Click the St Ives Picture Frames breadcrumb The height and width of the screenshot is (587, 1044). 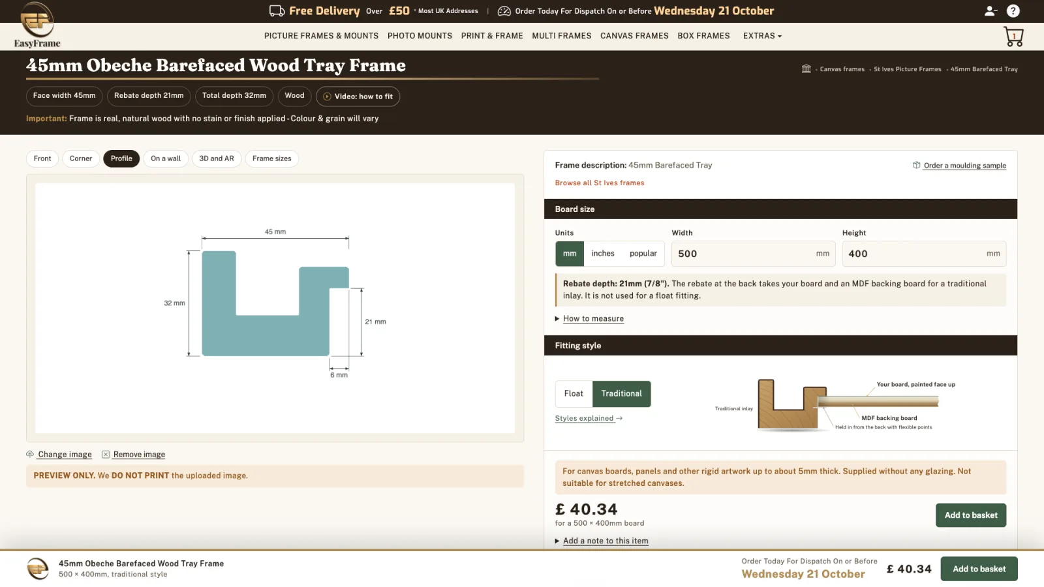[x=908, y=69]
